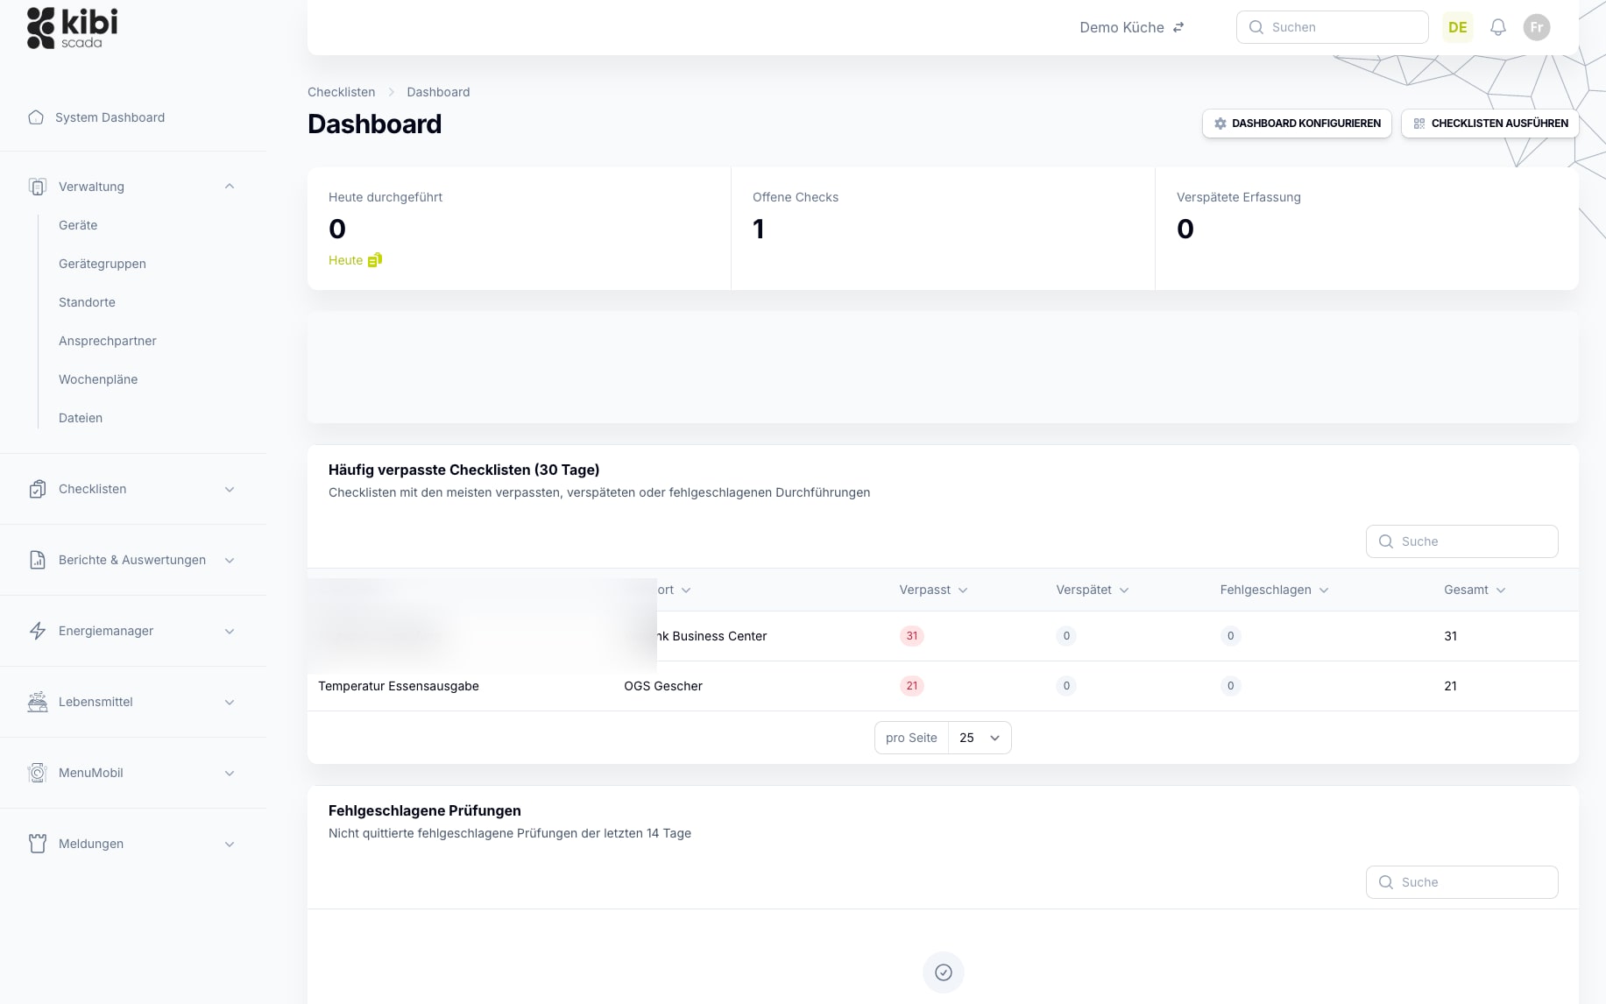Click the green Heute link
1606x1004 pixels.
pyautogui.click(x=345, y=260)
